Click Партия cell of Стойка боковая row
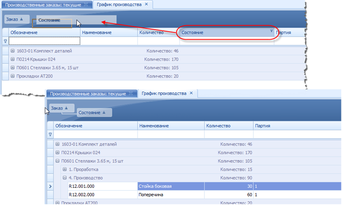 (x=298, y=186)
